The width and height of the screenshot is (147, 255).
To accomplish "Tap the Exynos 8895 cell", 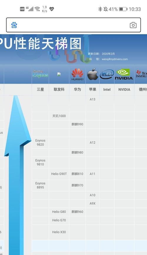I will (40, 185).
